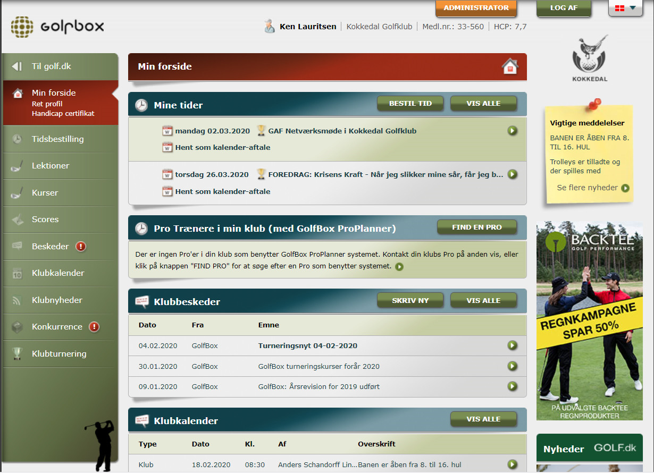
Task: Open the 18.02.2020 calendar entry via green arrow
Action: [513, 464]
